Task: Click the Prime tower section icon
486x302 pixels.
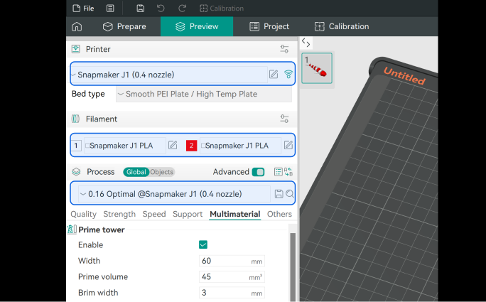Action: pyautogui.click(x=72, y=230)
